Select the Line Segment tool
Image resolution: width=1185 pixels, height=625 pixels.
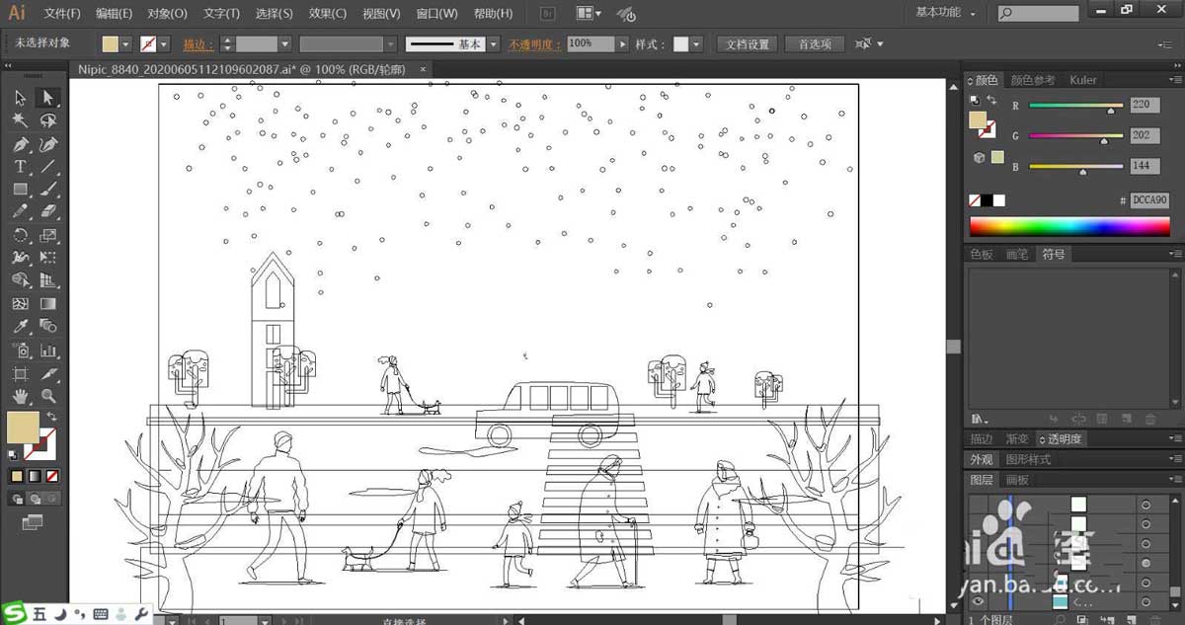click(x=47, y=167)
